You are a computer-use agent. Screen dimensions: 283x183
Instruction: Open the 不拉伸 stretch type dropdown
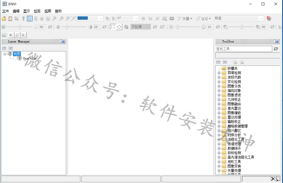[141, 27]
